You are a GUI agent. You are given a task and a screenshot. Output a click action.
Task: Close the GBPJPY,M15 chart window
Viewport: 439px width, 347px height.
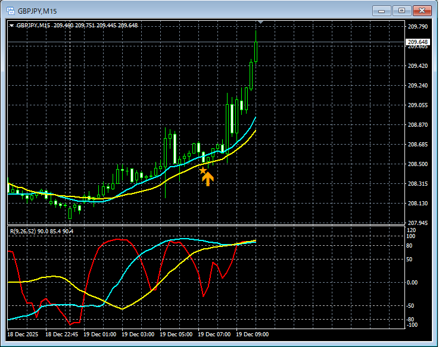pyautogui.click(x=422, y=10)
